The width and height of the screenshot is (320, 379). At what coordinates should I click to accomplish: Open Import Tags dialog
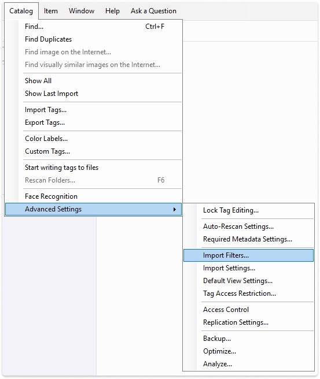(93, 110)
